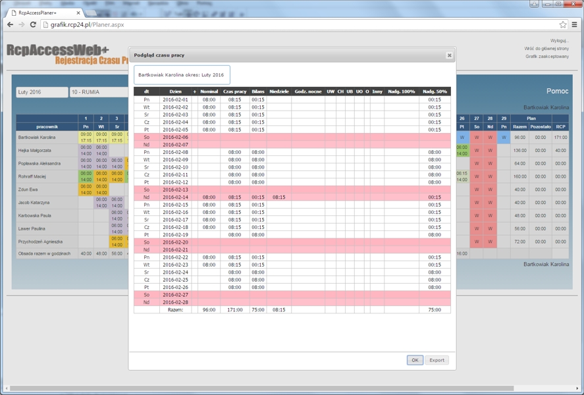Screen dimensions: 584x395
Task: Click the browser back arrow
Action: click(10, 24)
